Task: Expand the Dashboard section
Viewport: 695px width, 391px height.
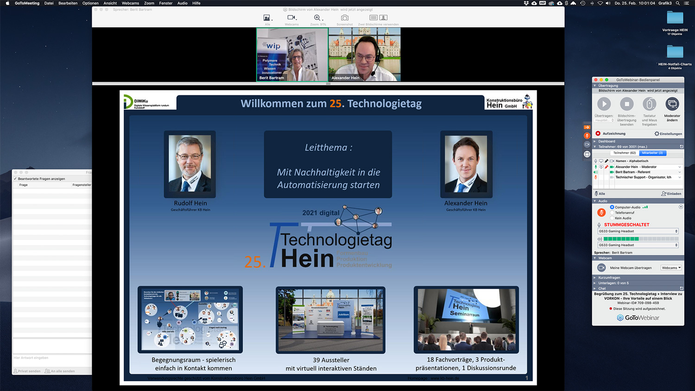Action: pyautogui.click(x=595, y=141)
